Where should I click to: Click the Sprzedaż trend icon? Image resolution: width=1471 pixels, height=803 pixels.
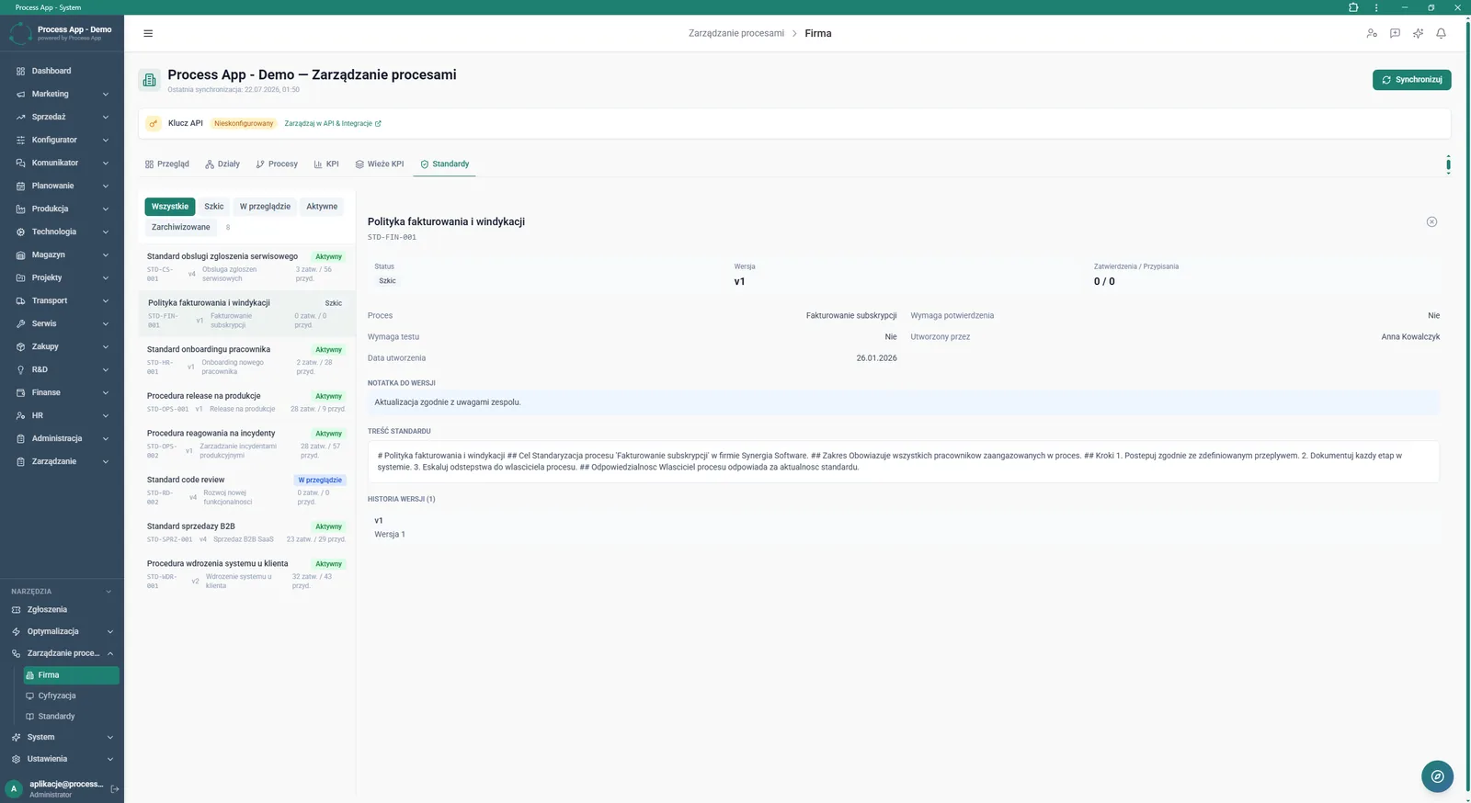pos(20,117)
